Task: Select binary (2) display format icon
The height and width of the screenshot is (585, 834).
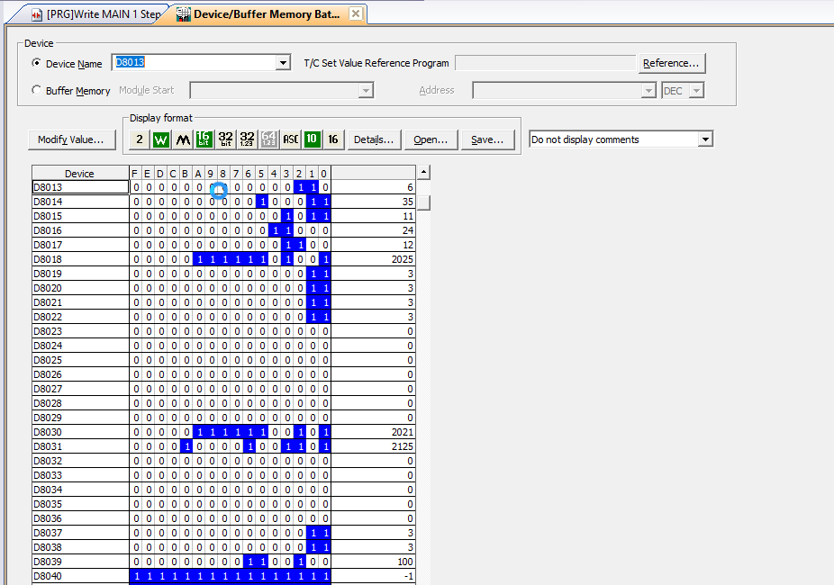Action: (x=139, y=139)
